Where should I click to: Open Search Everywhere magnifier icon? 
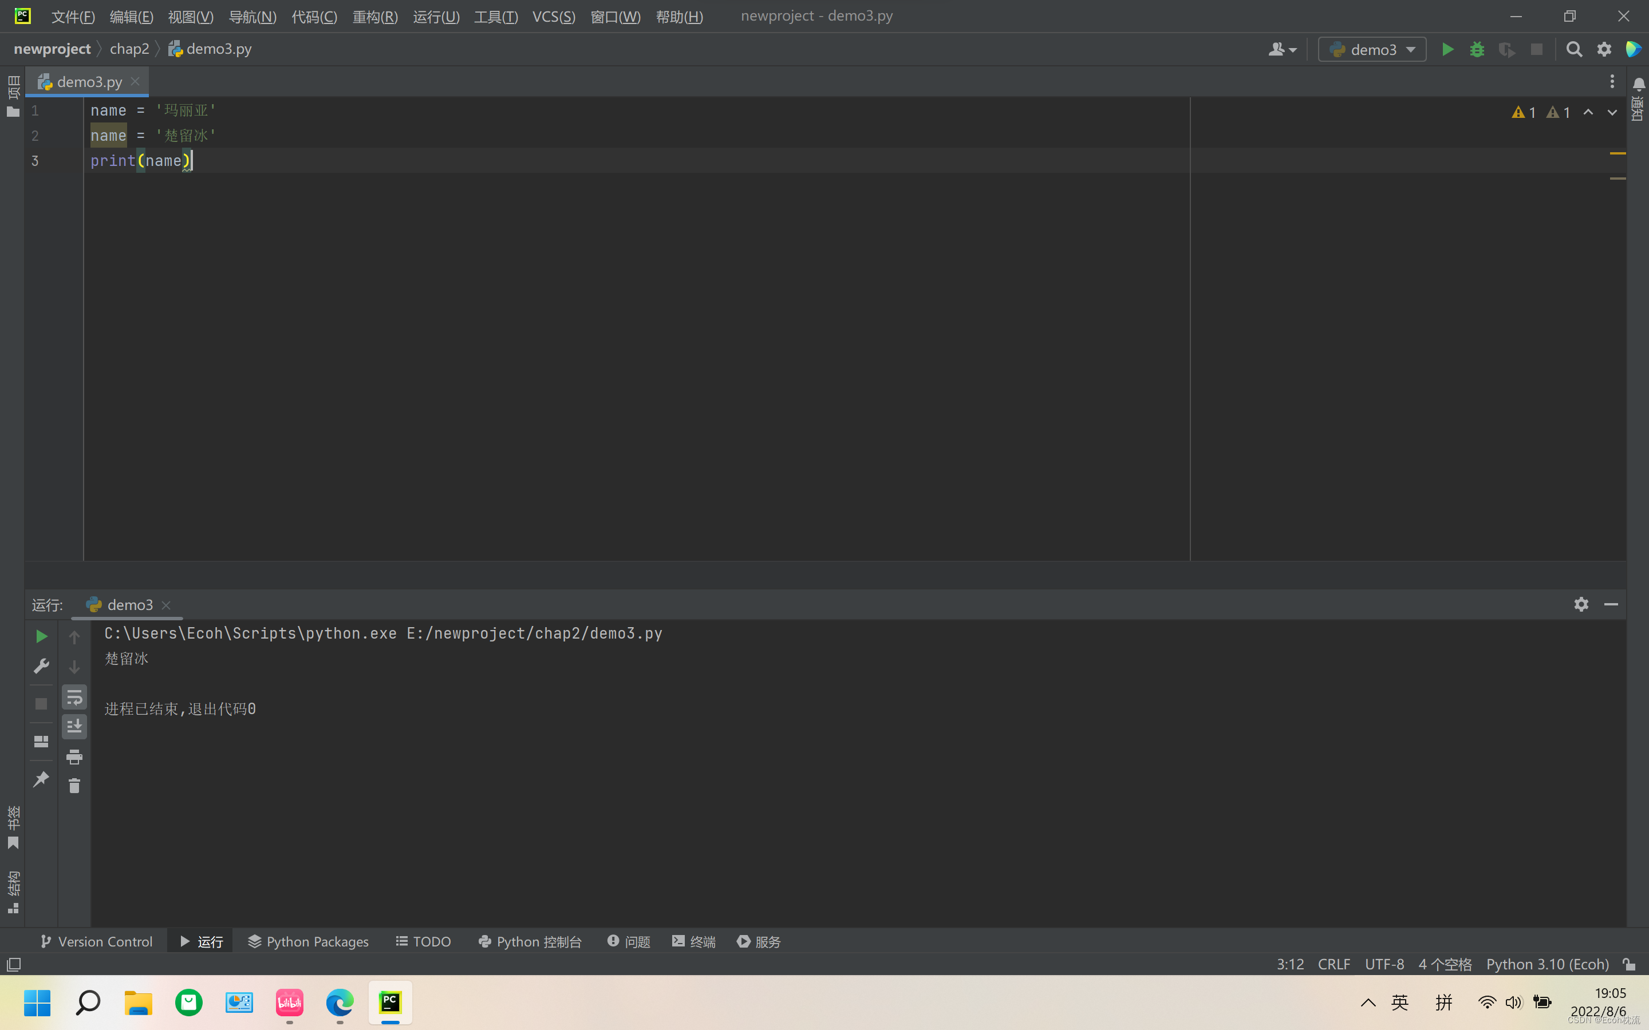point(1574,50)
